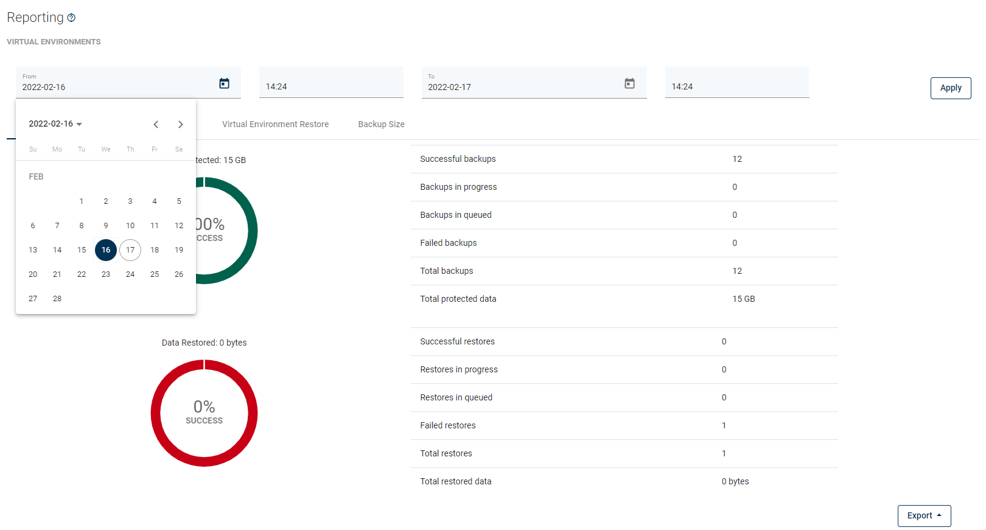The width and height of the screenshot is (986, 530).
Task: Open the To date calendar icon
Action: 629,83
